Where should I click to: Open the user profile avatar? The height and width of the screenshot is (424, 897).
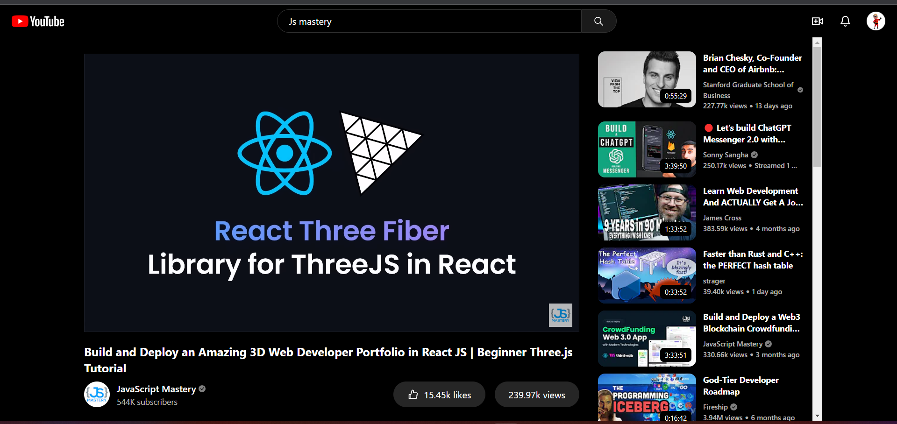876,21
